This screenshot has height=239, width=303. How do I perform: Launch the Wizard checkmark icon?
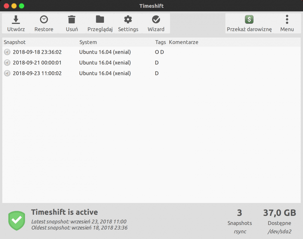point(156,19)
